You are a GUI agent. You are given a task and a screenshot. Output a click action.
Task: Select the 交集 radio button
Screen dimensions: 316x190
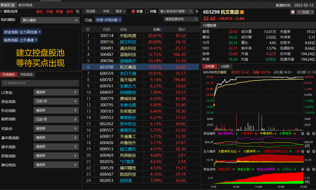coord(133,11)
